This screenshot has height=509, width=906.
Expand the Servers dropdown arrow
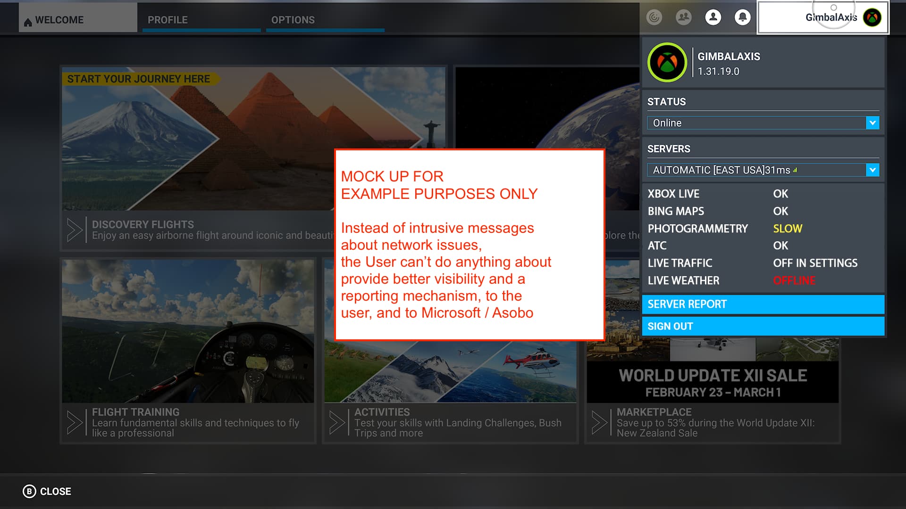click(872, 170)
